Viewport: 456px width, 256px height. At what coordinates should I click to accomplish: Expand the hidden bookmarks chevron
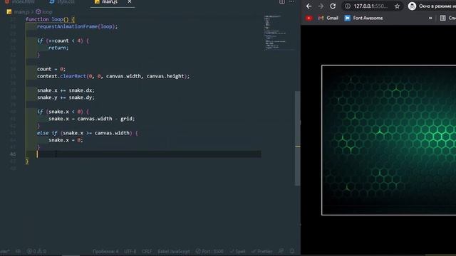pyautogui.click(x=430, y=18)
